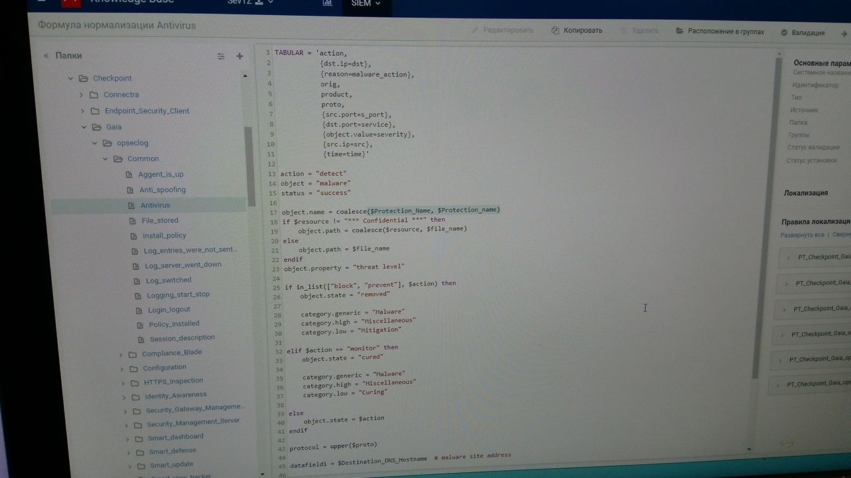Run Валидация from the toolbar
Image resolution: width=851 pixels, height=478 pixels.
802,33
